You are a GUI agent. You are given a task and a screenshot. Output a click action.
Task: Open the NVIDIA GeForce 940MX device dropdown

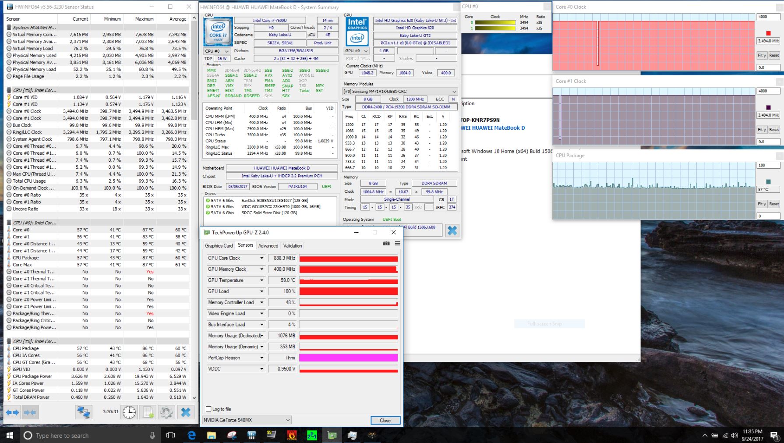(247, 420)
